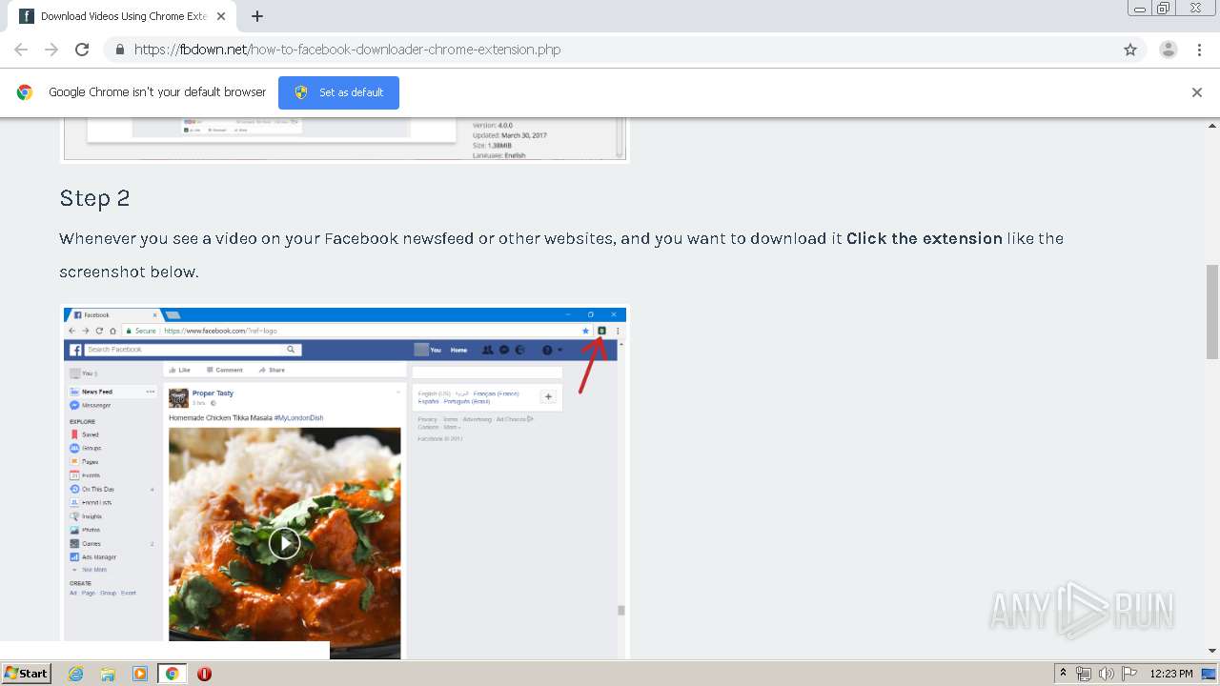Click the Facebook favicon on the tab
1220x686 pixels.
point(27,16)
